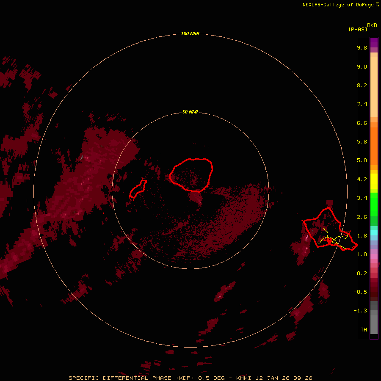Click the KHKI 12 JAN 26 09:26 timestamp
Image resolution: width=381 pixels, height=381 pixels.
click(x=274, y=378)
